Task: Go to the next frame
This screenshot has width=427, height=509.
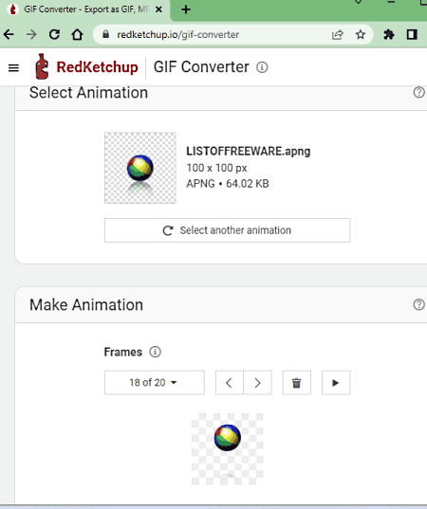Action: [x=257, y=382]
